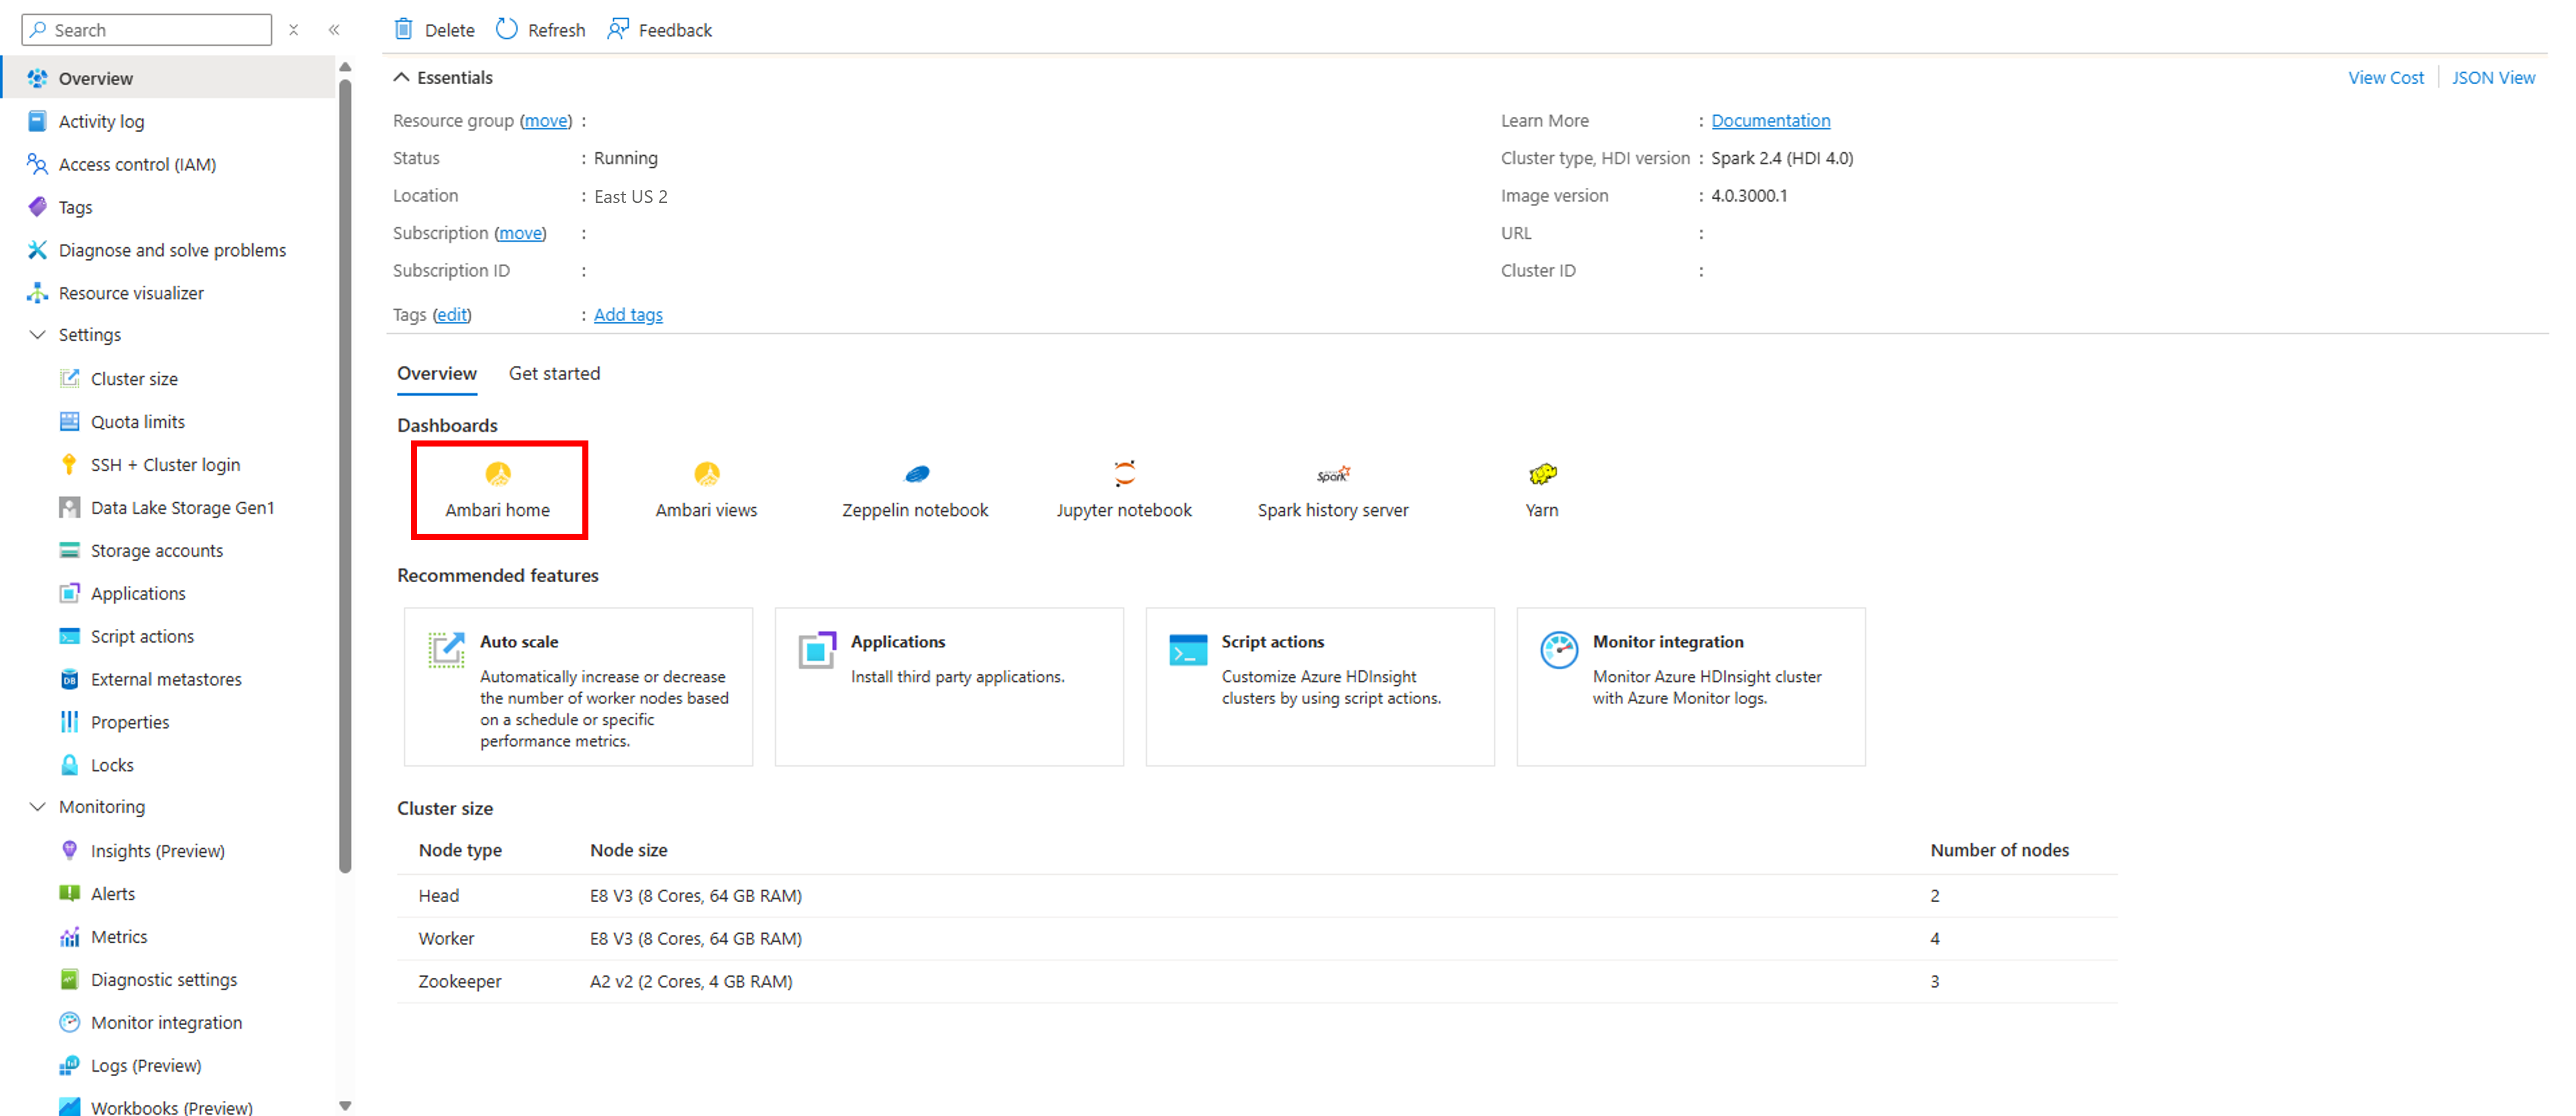2576x1116 pixels.
Task: Click Documentation link
Action: (x=1771, y=120)
